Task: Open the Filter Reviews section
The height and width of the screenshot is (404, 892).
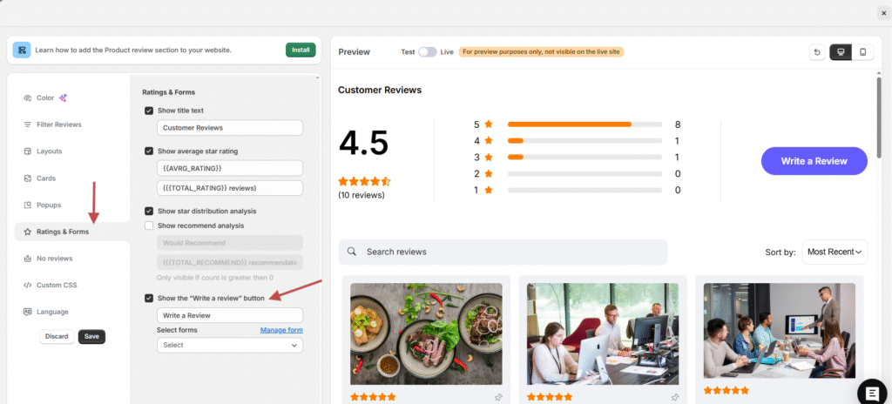Action: coord(58,125)
